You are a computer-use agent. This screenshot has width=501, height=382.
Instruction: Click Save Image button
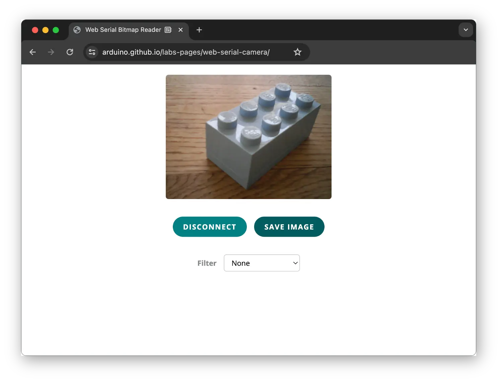click(289, 227)
